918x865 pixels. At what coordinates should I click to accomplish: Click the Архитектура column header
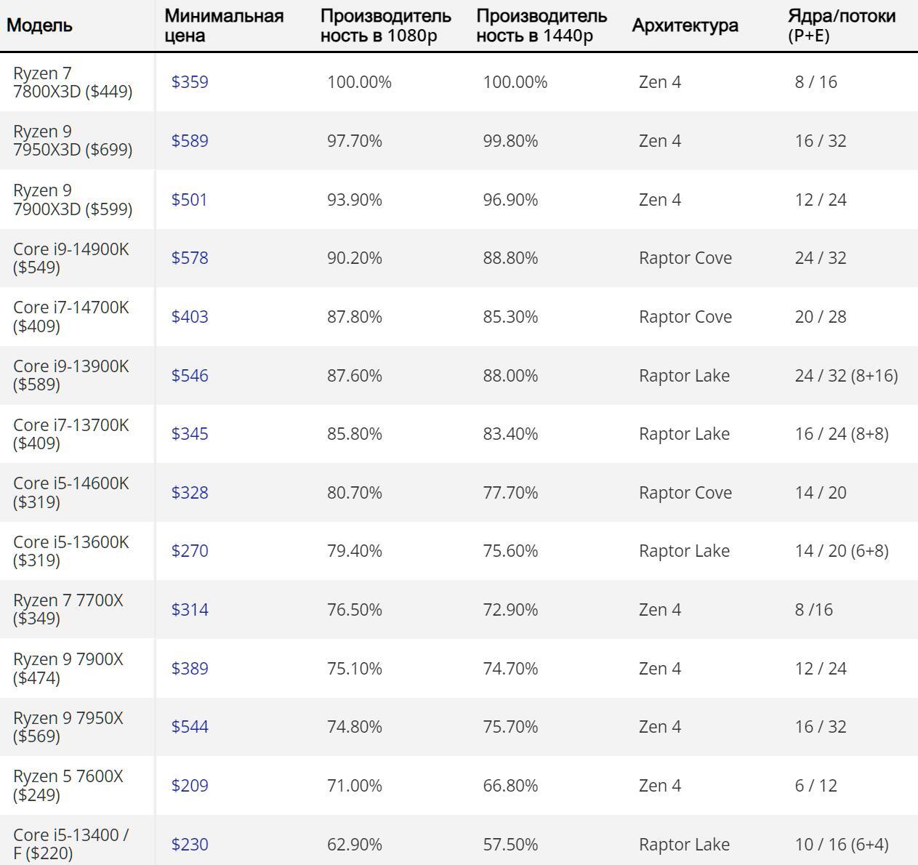(685, 25)
